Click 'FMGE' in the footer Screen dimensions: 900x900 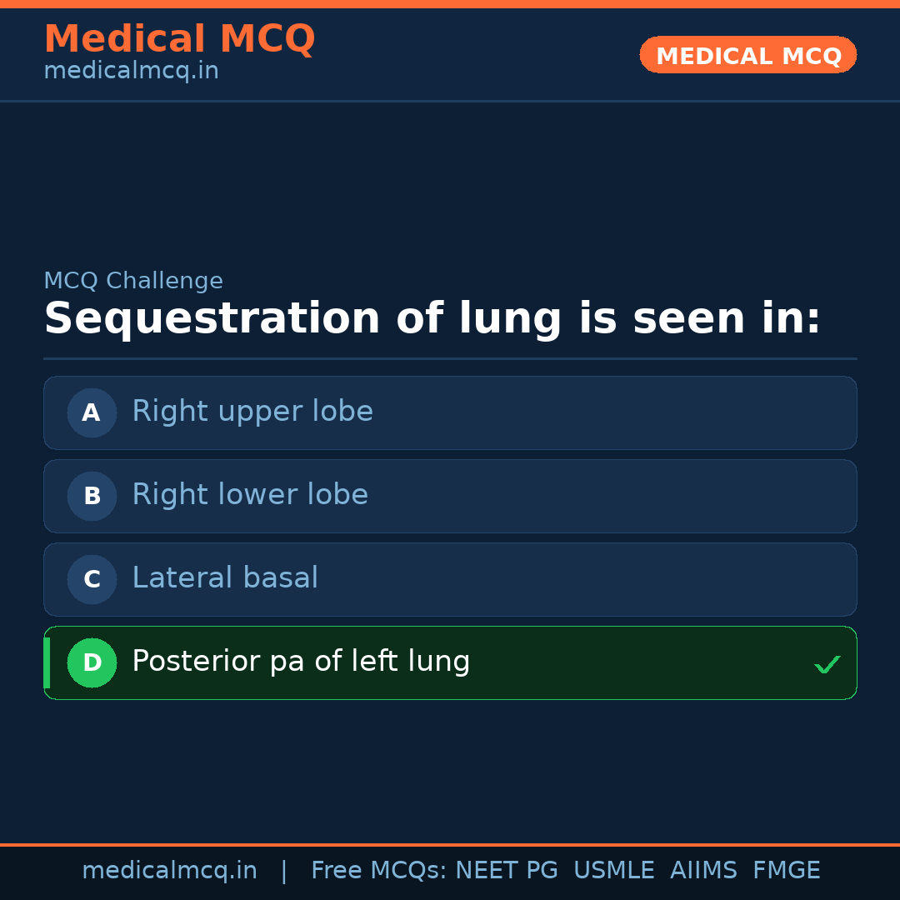786,871
